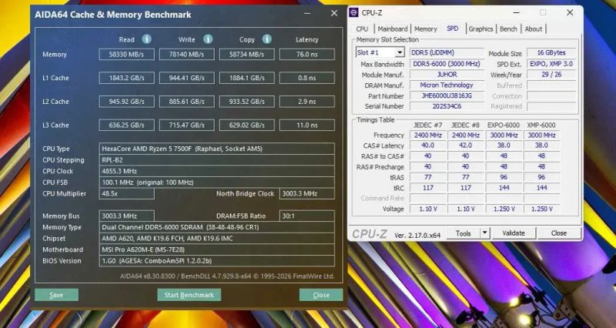Click the Copy info icon in AIDA64

pyautogui.click(x=266, y=39)
